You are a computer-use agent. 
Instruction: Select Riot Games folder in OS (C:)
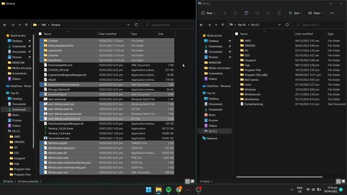pos(252,80)
